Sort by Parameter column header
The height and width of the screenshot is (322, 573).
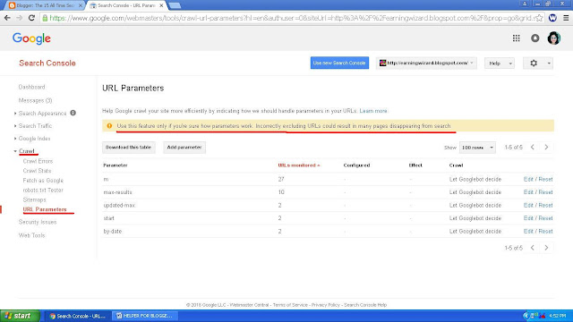(115, 165)
